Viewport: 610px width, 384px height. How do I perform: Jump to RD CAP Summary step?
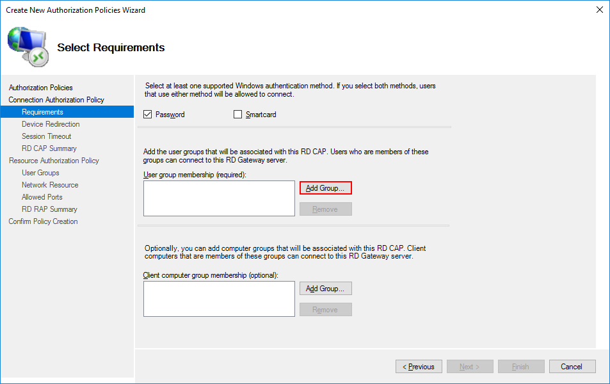(x=49, y=148)
